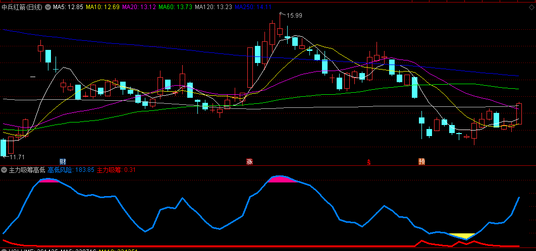Viewport: 536px width, 251px height.
Task: Click the 预 forecast event marker
Action: point(421,161)
